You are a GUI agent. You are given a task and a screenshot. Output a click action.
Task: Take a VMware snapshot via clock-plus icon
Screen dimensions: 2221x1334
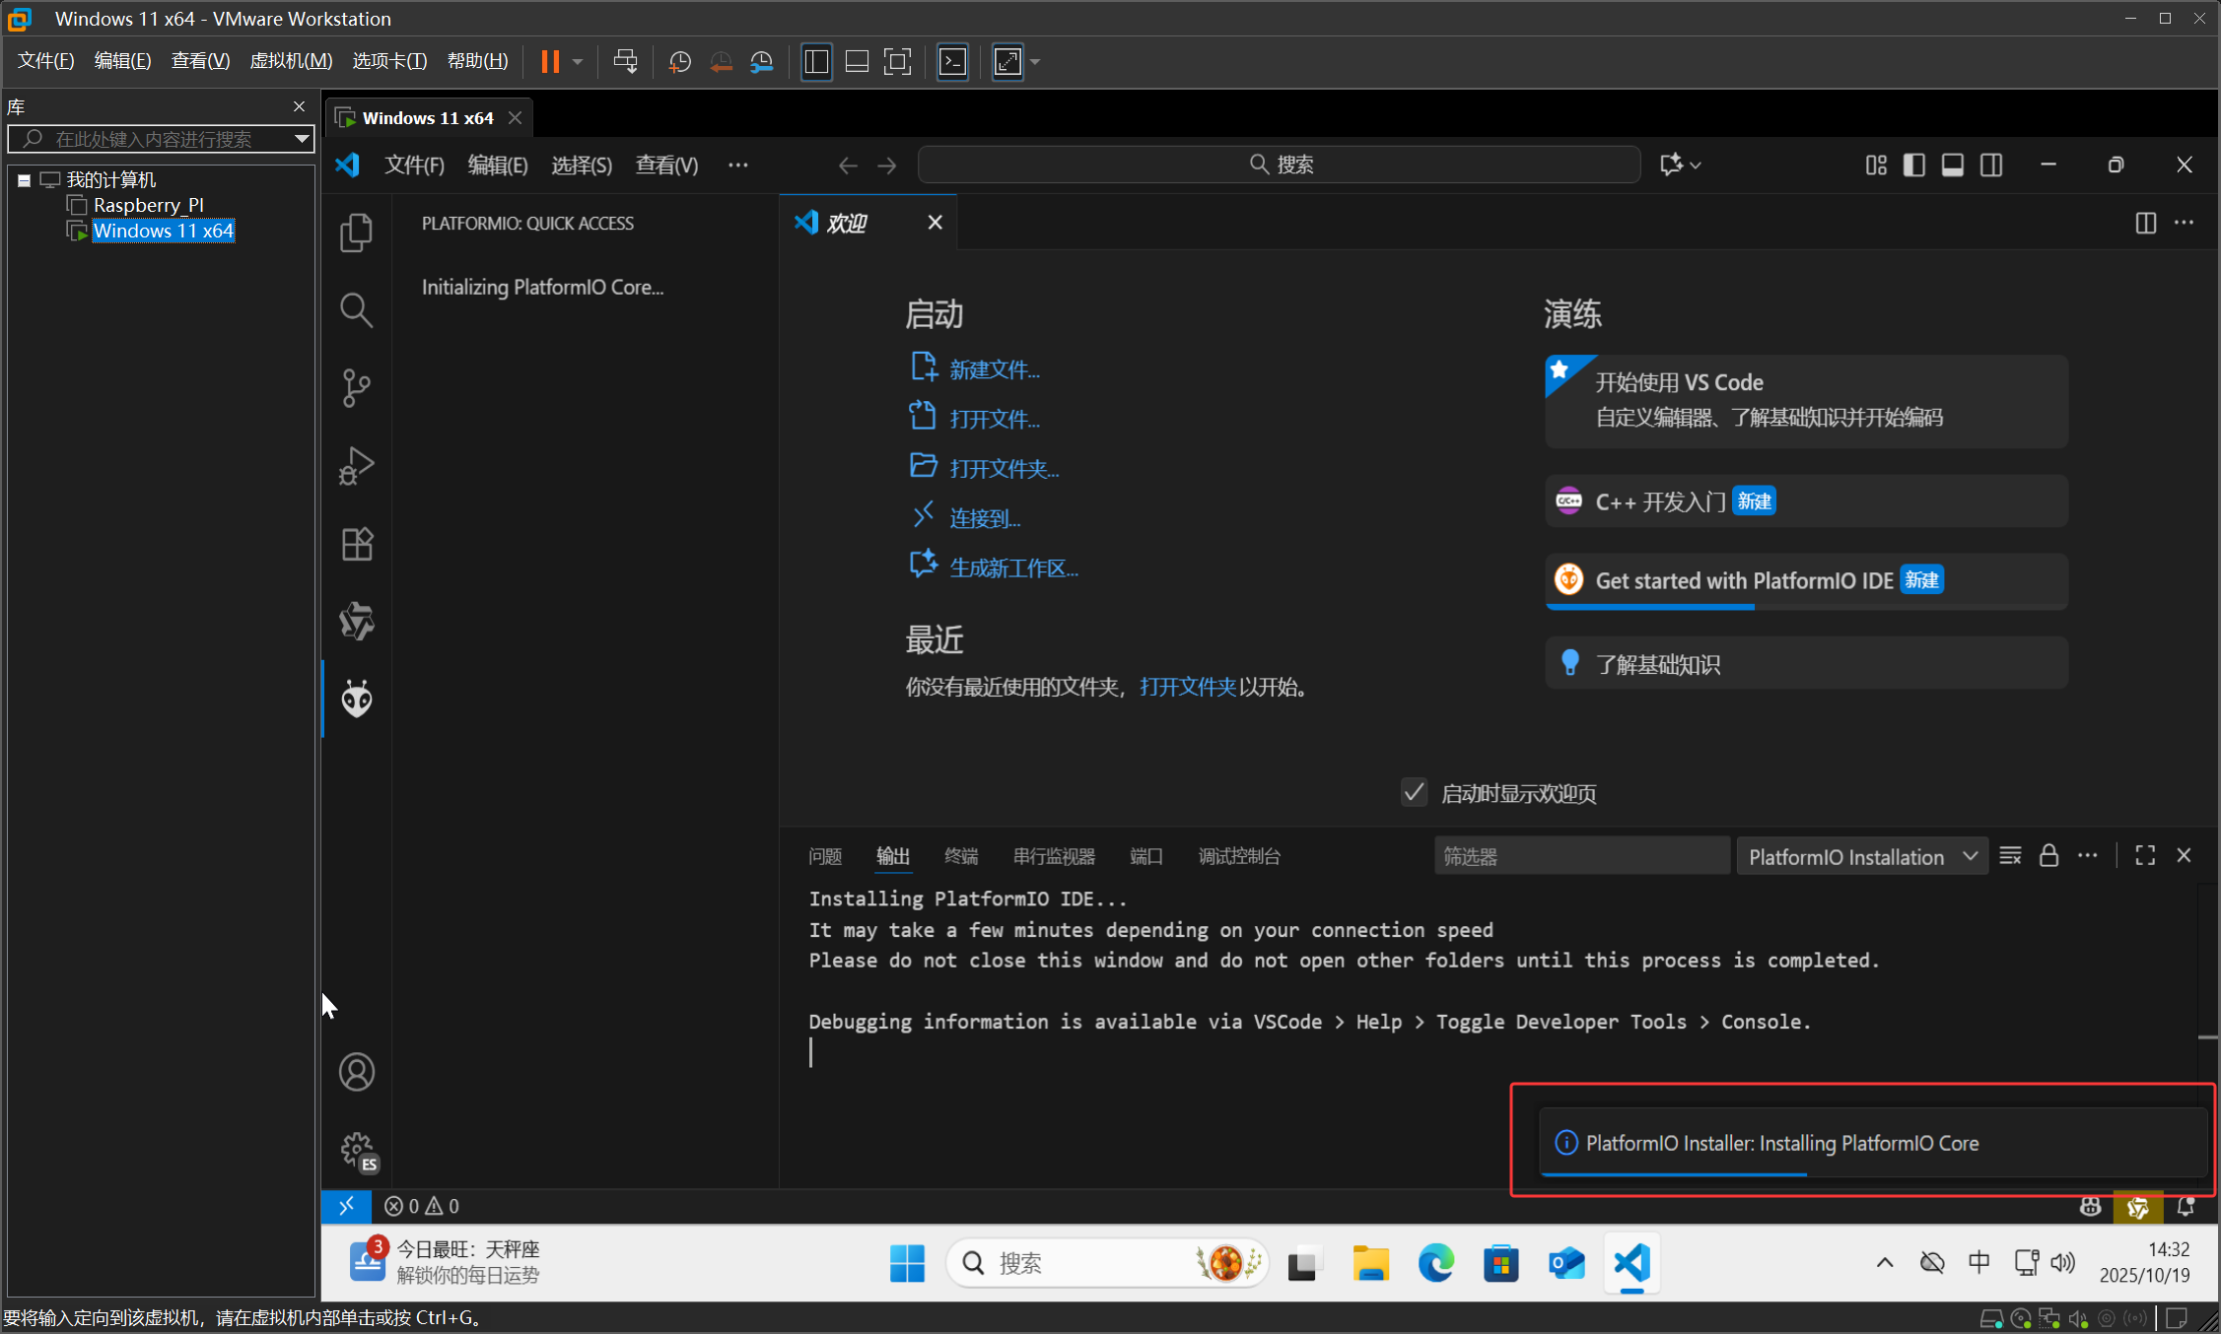point(679,61)
